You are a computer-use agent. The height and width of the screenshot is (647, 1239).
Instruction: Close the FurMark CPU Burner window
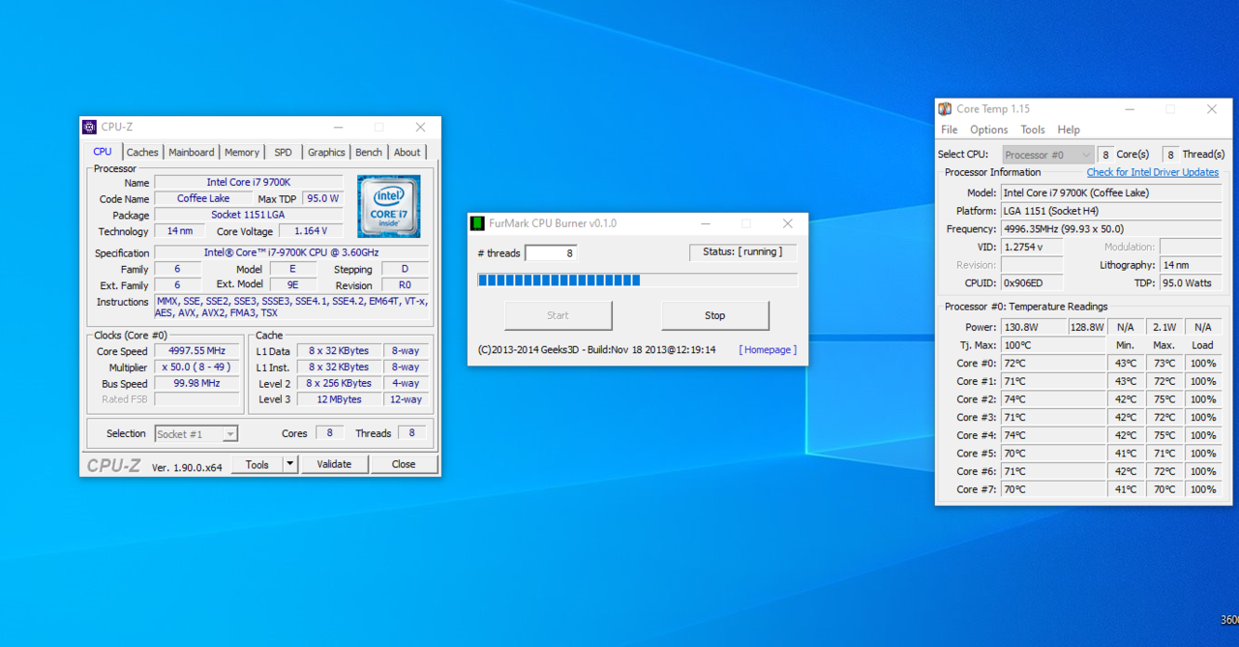click(788, 223)
